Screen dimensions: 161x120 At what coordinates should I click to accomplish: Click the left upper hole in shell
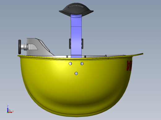click(x=70, y=64)
